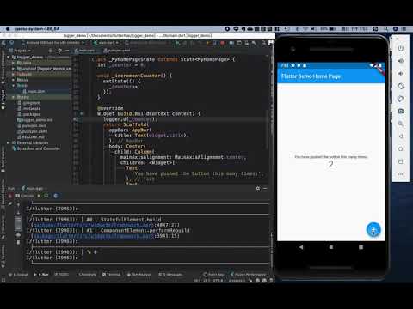
Task: Open Flutter Performance tool window
Action: point(249,275)
